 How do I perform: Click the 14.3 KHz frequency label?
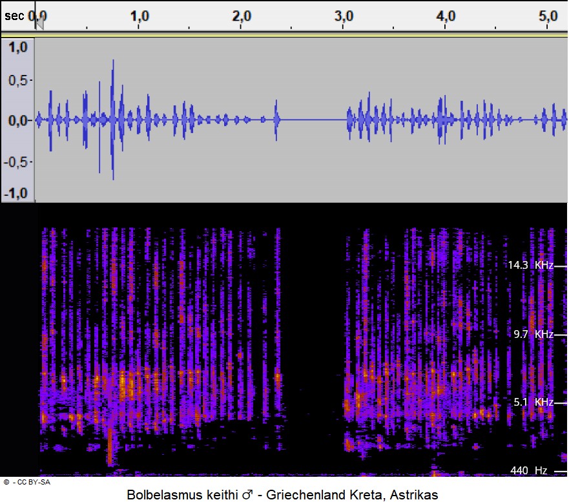[x=530, y=265]
